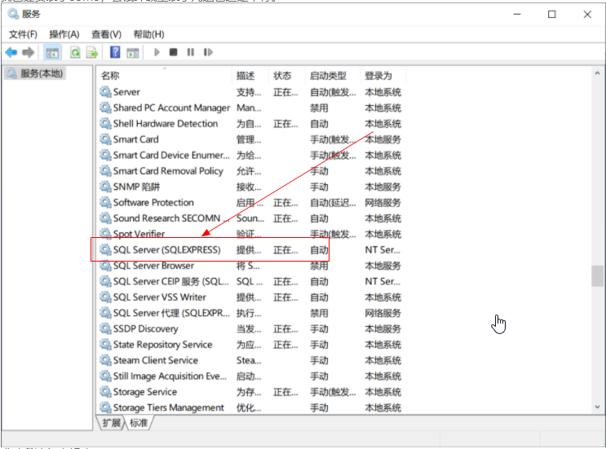The image size is (606, 449).
Task: Select SQL Server CEIP 服务 name
Action: 170,281
